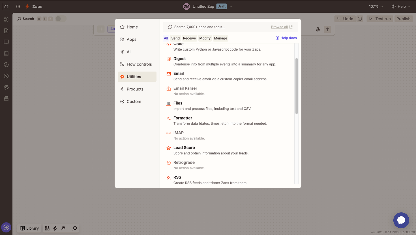Select the Email utility
The height and width of the screenshot is (235, 416).
[228, 76]
